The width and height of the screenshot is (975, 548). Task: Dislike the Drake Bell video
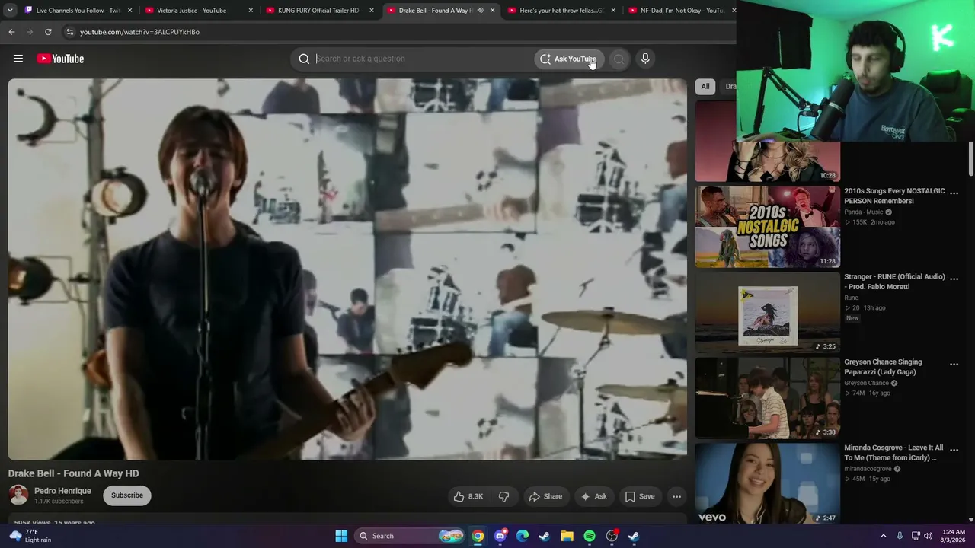503,496
